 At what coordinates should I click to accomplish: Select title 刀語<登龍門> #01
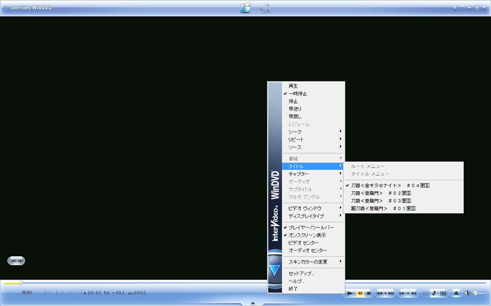point(403,208)
